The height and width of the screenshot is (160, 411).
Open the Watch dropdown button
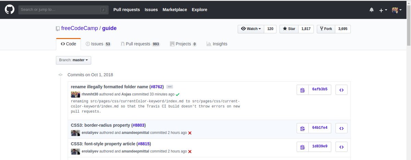pos(251,29)
